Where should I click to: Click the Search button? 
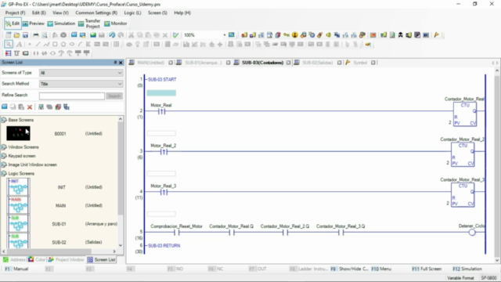pos(114,96)
